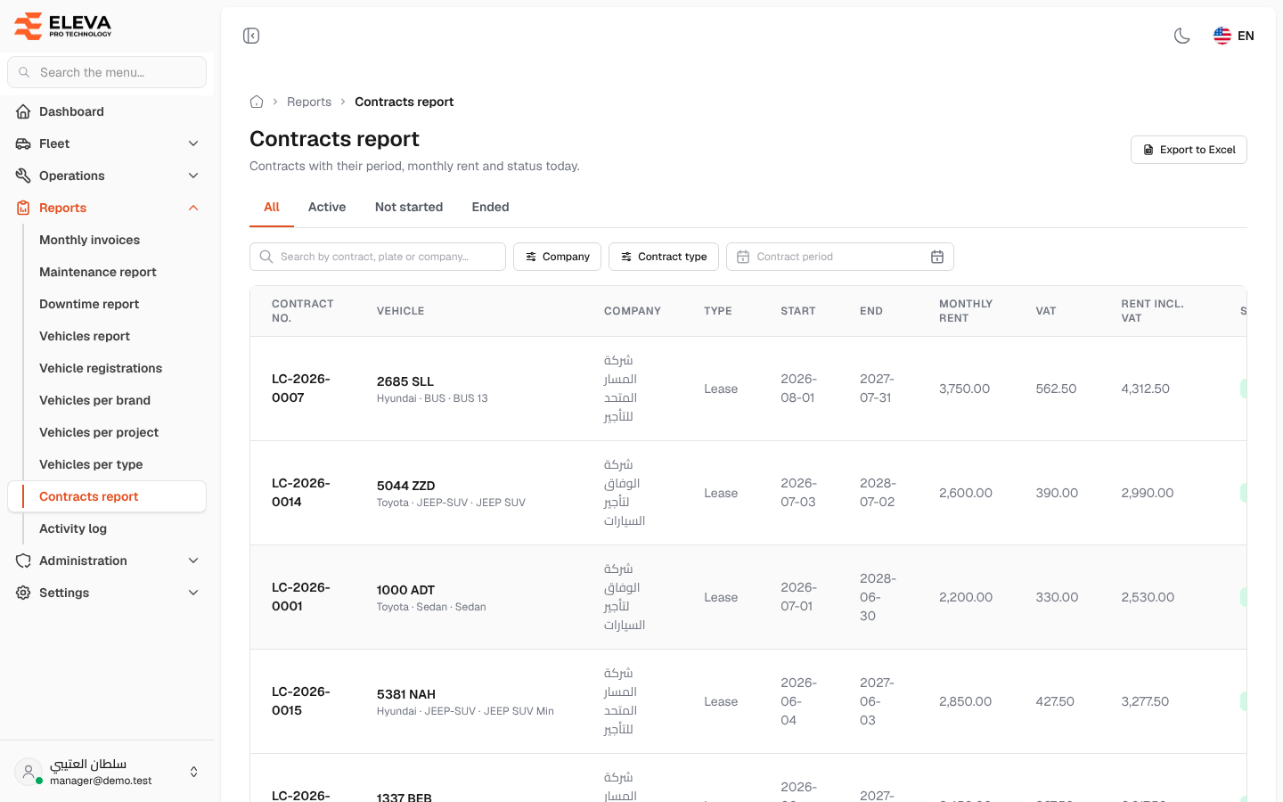The width and height of the screenshot is (1283, 802).
Task: Expand the Administration menu chevron
Action: (x=193, y=561)
